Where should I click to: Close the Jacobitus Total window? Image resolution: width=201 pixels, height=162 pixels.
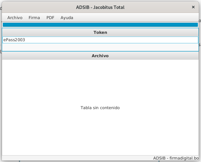[193, 7]
